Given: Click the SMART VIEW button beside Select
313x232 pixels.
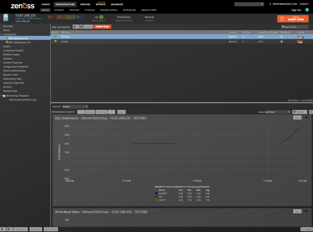Looking at the screenshot, I should [x=103, y=27].
